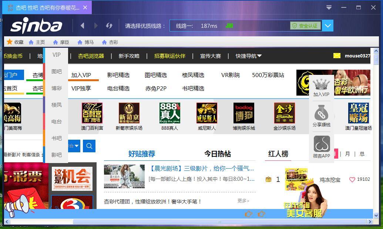Open 图吧精选 link
The width and height of the screenshot is (383, 229).
(155, 75)
